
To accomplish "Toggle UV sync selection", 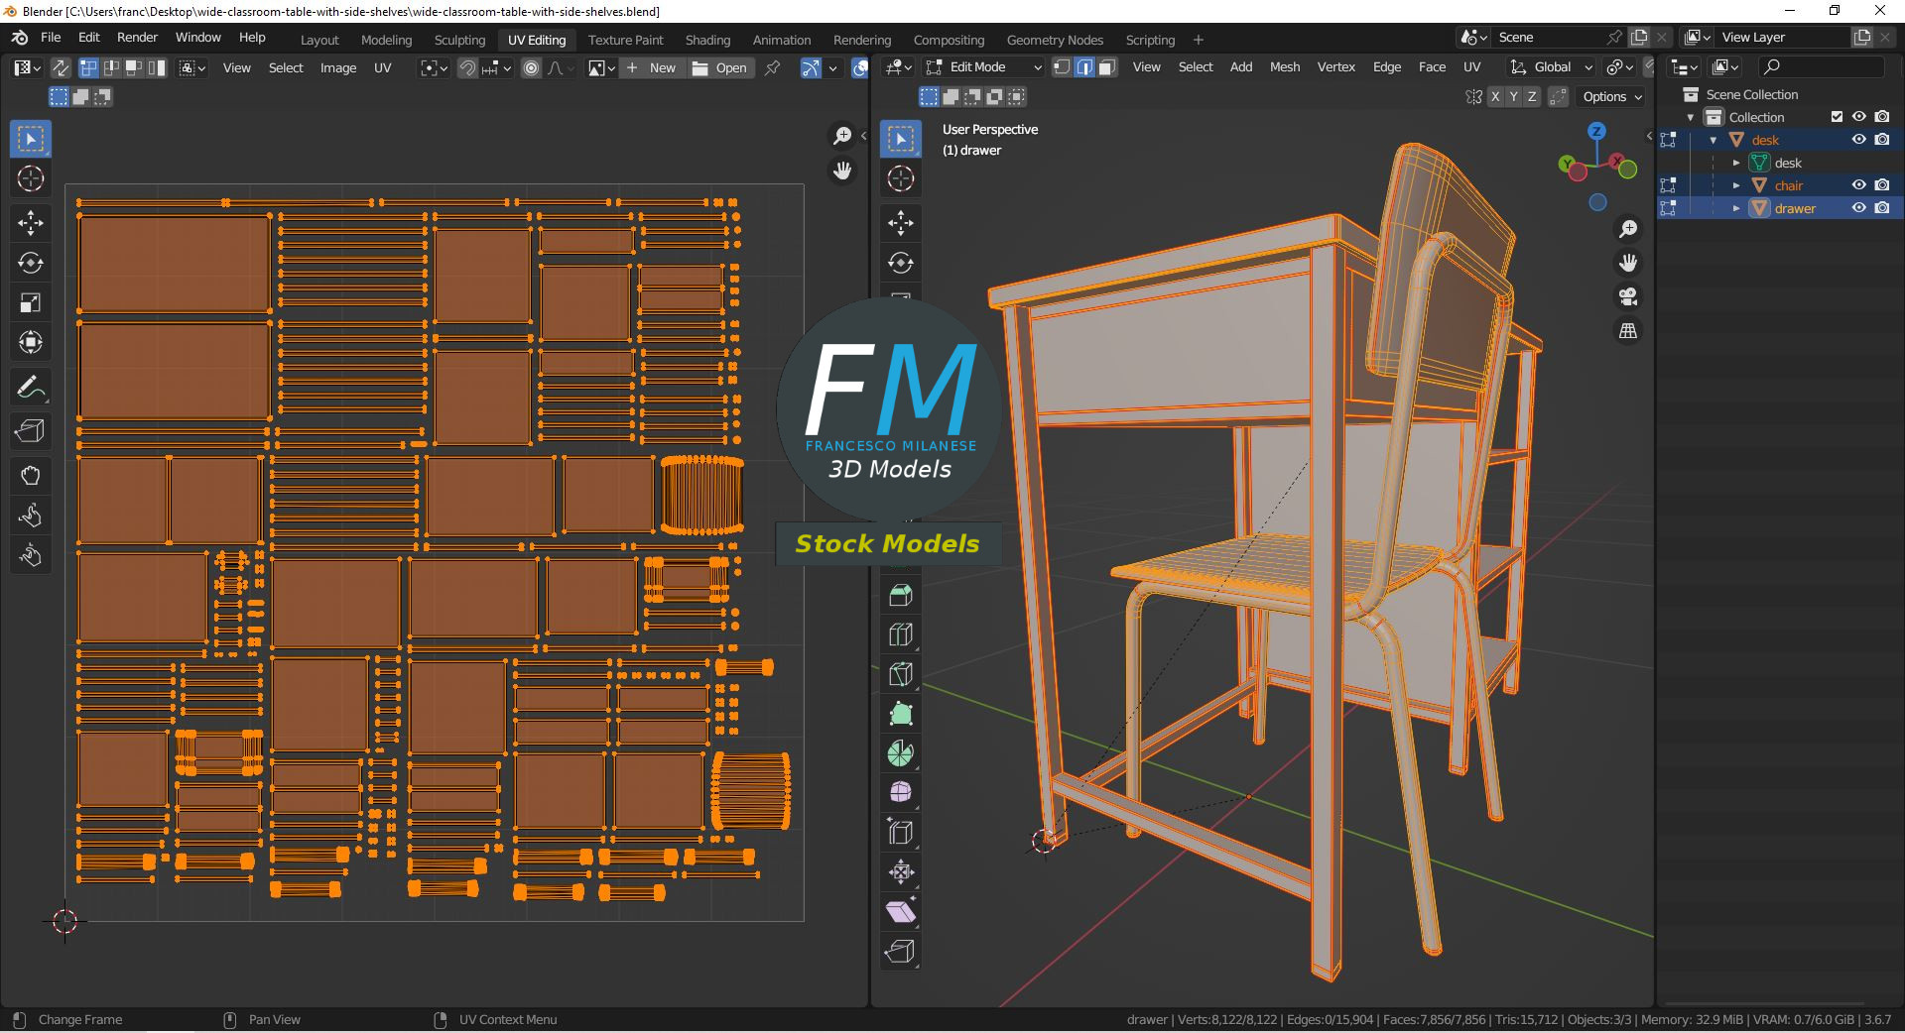I will [x=61, y=67].
